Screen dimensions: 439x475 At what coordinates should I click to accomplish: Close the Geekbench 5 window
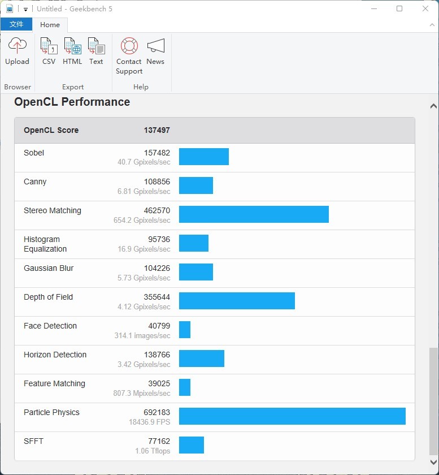pos(425,8)
